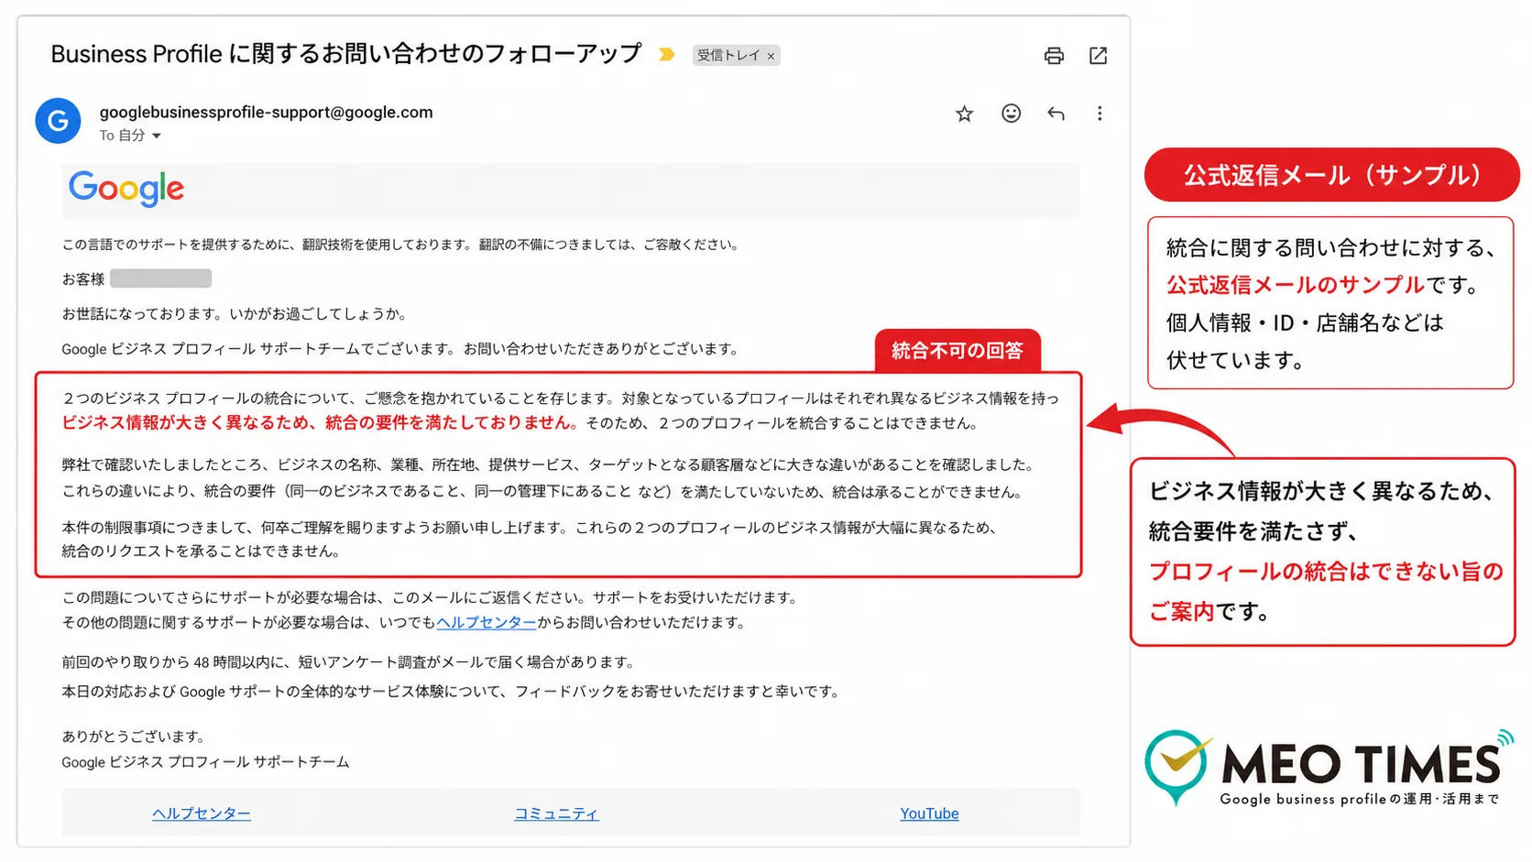Click the ありがとうございます。 closing line
This screenshot has width=1532, height=862.
point(134,737)
